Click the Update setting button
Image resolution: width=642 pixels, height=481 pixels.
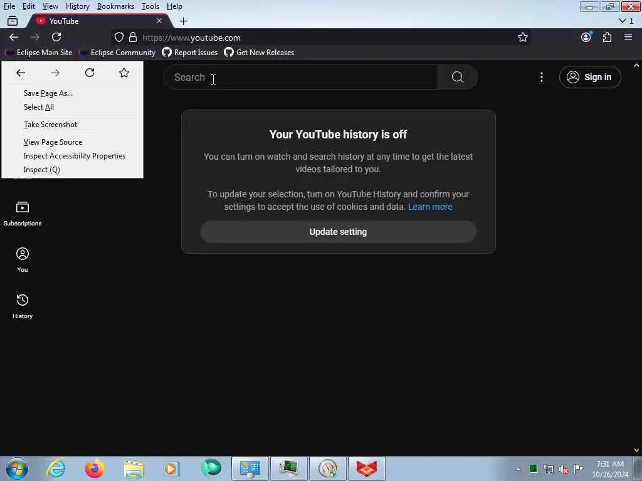(338, 232)
